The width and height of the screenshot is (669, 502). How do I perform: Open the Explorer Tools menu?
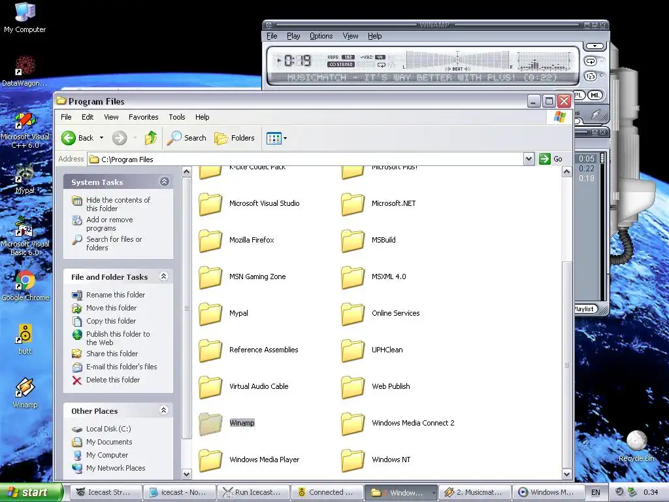(x=176, y=117)
